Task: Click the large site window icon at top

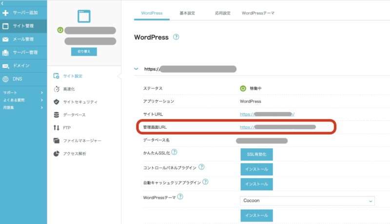Action: [x=84, y=16]
